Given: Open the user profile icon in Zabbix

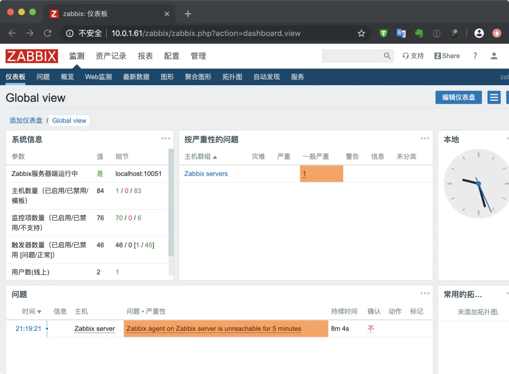Looking at the screenshot, I should point(494,56).
